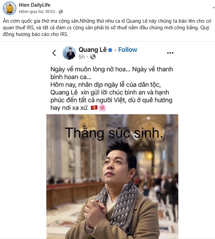Click the 5h time label on shared post
This screenshot has height=239, width=215.
click(82, 57)
